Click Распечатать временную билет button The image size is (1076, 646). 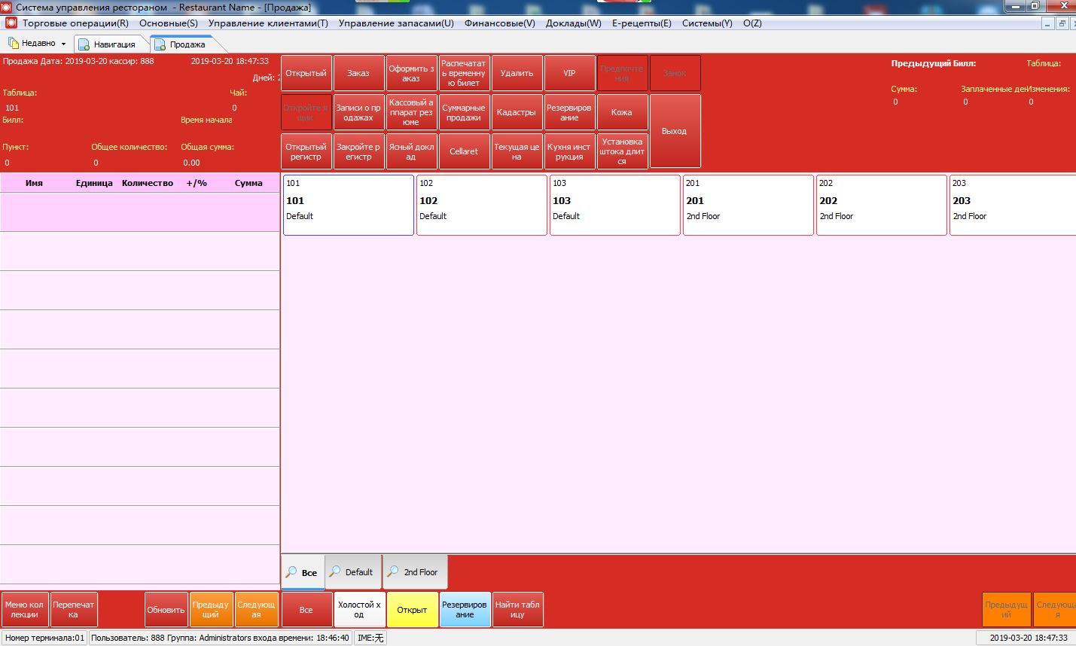[464, 73]
